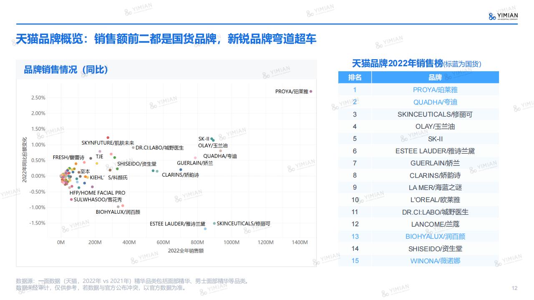
Task: Click the 1400M x-axis tick
Action: [299, 242]
